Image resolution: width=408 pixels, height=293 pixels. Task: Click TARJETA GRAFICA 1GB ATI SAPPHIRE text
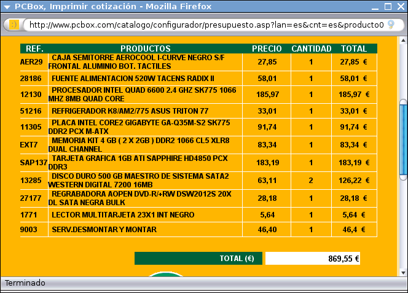tap(138, 163)
